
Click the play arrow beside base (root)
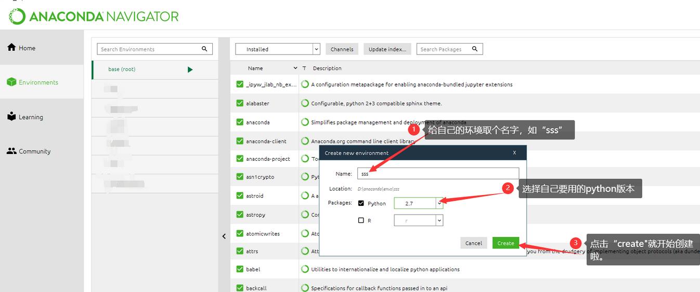coord(190,69)
